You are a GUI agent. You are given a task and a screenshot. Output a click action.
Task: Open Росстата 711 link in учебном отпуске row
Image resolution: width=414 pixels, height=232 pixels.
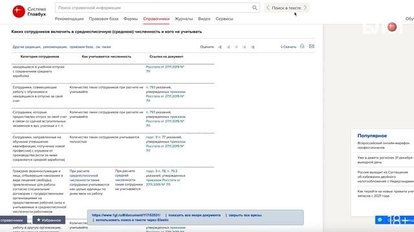(x=165, y=69)
